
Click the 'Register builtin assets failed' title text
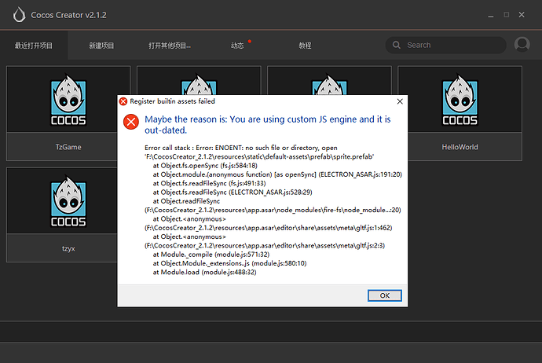(173, 101)
